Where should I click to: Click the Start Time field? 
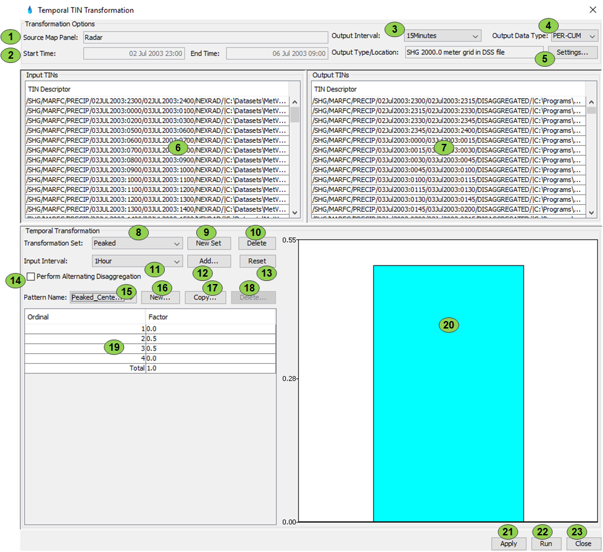[134, 54]
